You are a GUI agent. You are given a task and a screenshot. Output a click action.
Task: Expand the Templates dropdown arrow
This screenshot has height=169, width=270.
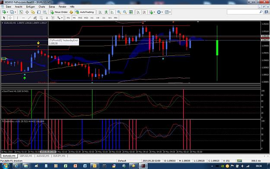tap(170, 12)
